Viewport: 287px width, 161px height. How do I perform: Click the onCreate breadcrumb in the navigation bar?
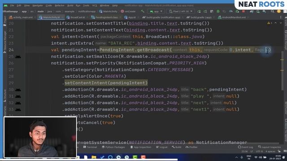click(x=128, y=11)
